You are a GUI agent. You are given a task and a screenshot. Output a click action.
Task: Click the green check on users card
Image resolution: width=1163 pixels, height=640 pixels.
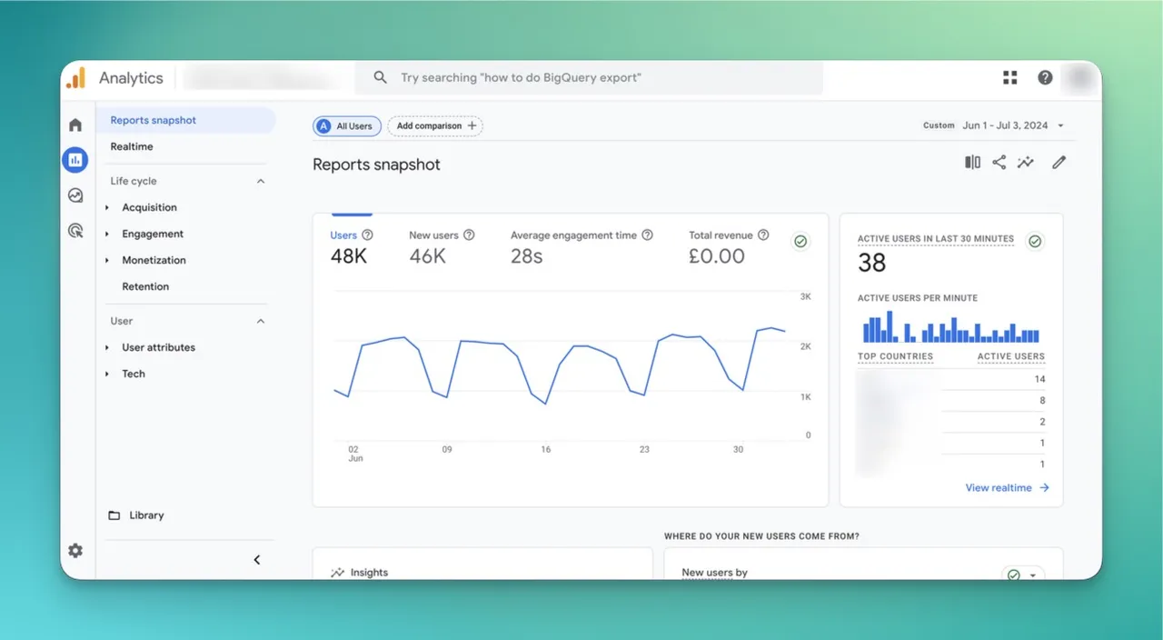tap(800, 242)
